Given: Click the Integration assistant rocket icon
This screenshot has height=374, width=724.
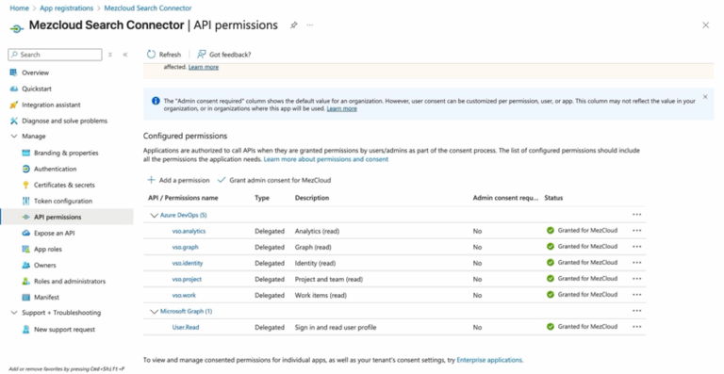Looking at the screenshot, I should coord(13,105).
